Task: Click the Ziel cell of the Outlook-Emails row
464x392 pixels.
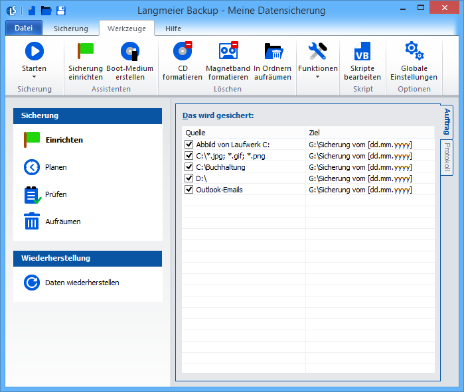Action: [x=370, y=190]
